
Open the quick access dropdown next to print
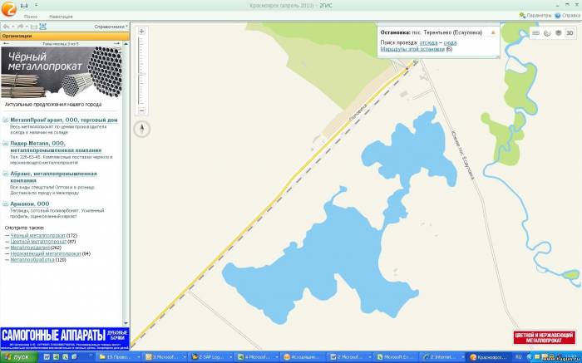[36, 6]
